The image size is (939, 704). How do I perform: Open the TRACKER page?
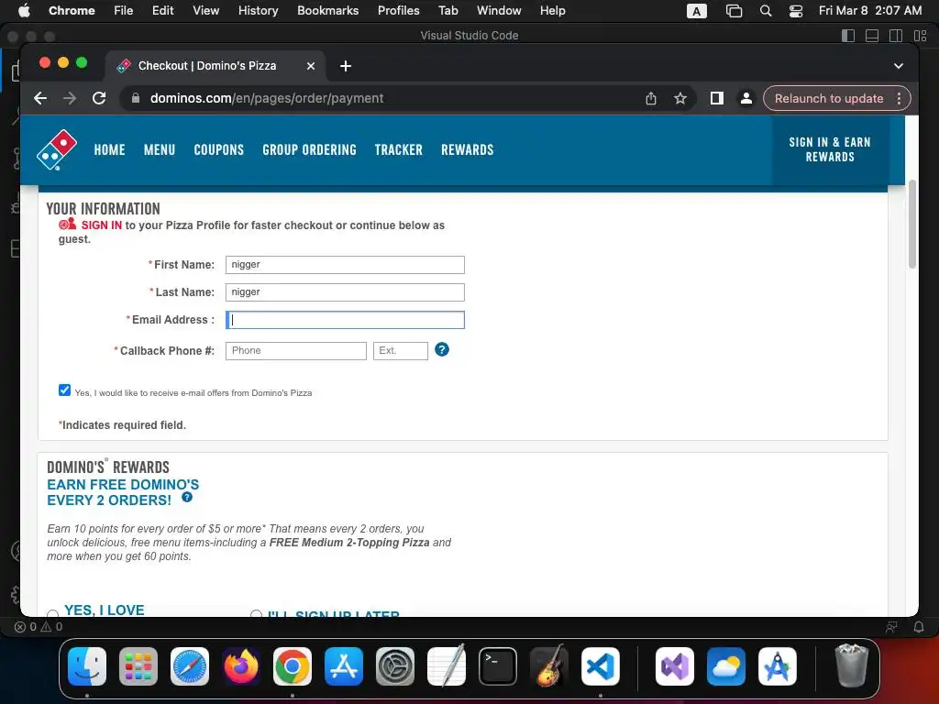point(398,149)
